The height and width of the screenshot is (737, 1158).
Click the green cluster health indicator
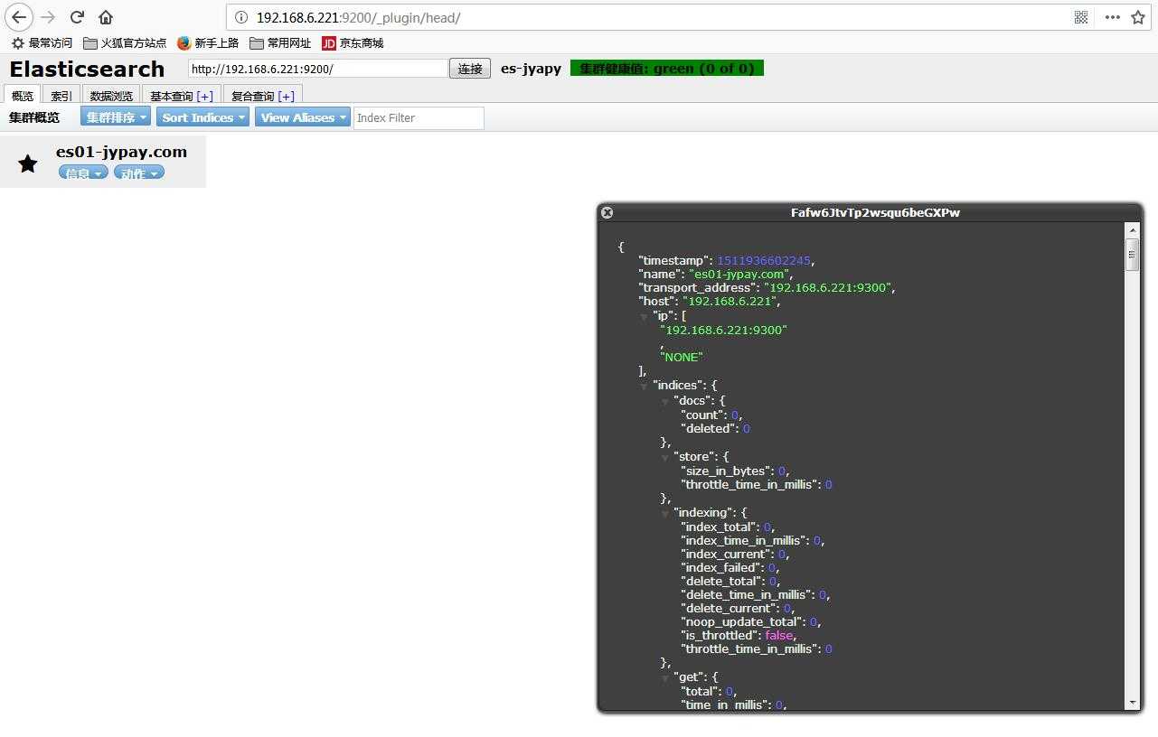tap(667, 69)
